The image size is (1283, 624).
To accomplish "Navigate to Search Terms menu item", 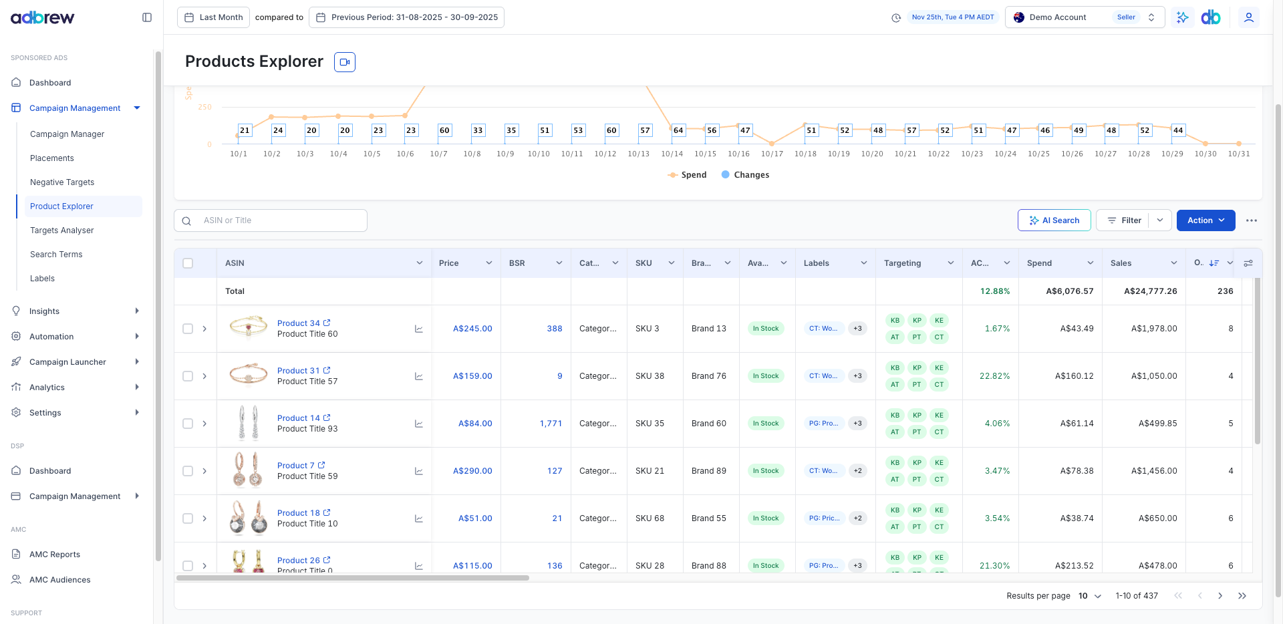I will point(56,255).
